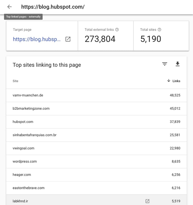Toggle sort arrow on Links column

click(x=169, y=81)
